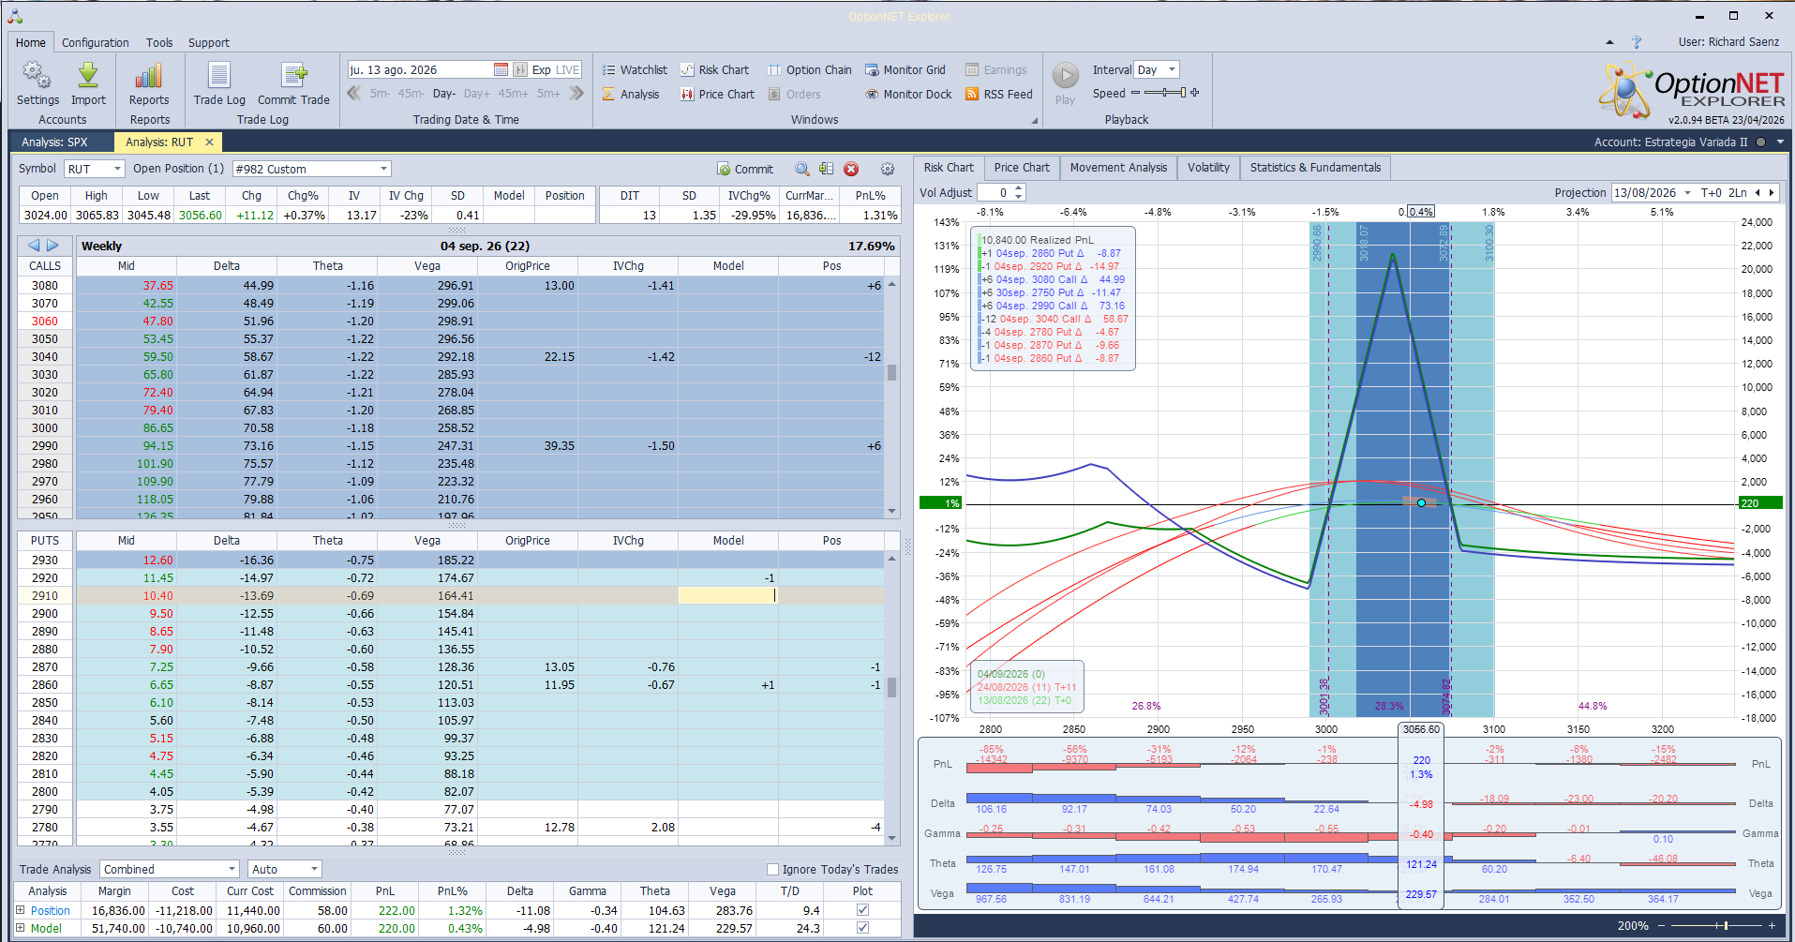
Task: Click the help question mark icon
Action: tap(1637, 42)
